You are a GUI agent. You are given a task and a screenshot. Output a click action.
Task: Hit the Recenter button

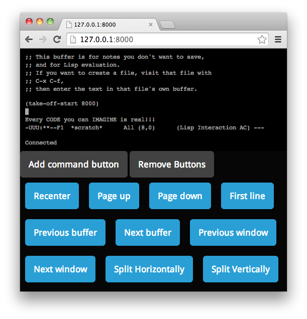coord(52,196)
